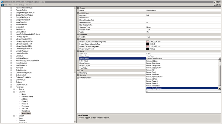Select the Employers column item
222x124 pixels.
[x=25, y=106]
